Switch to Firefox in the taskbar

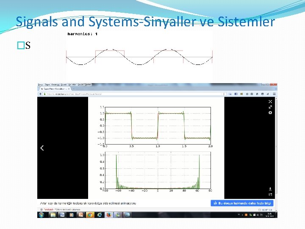(x=109, y=215)
